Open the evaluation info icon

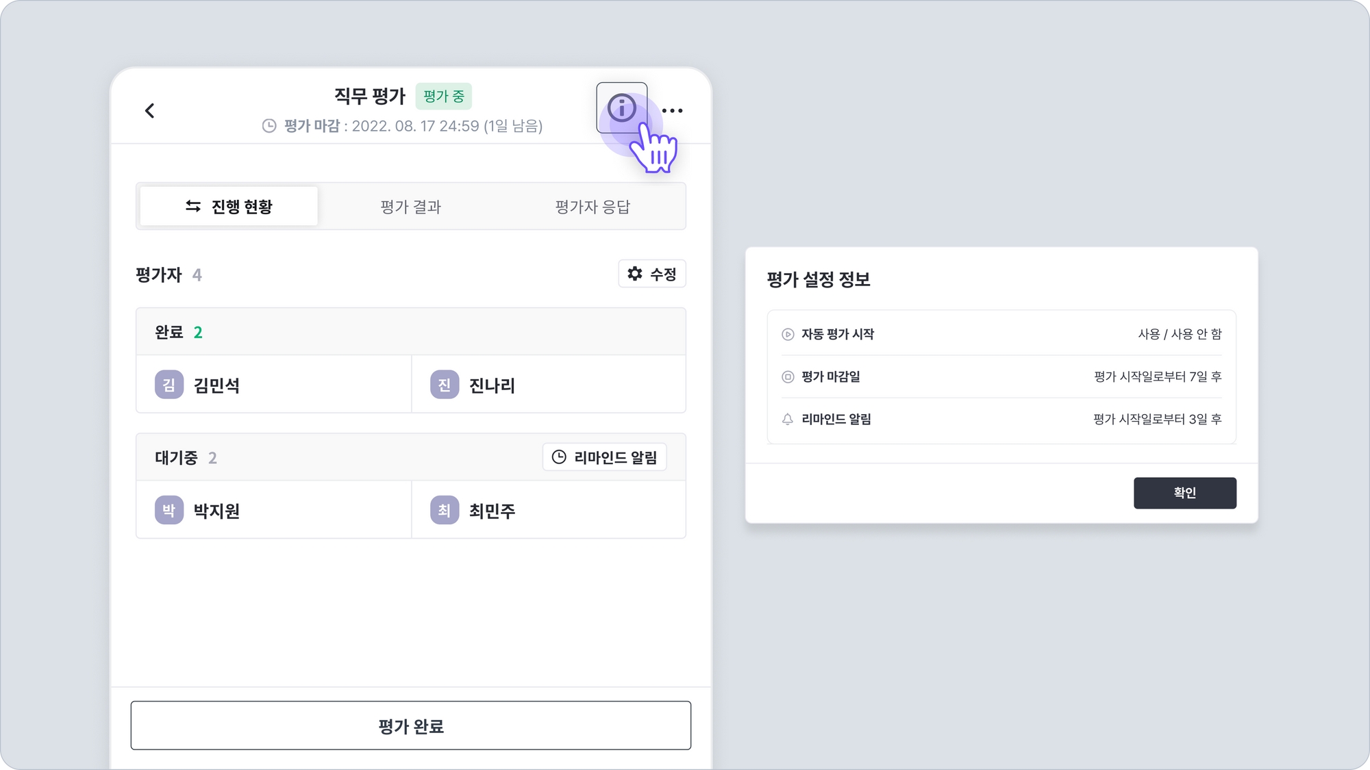coord(621,108)
